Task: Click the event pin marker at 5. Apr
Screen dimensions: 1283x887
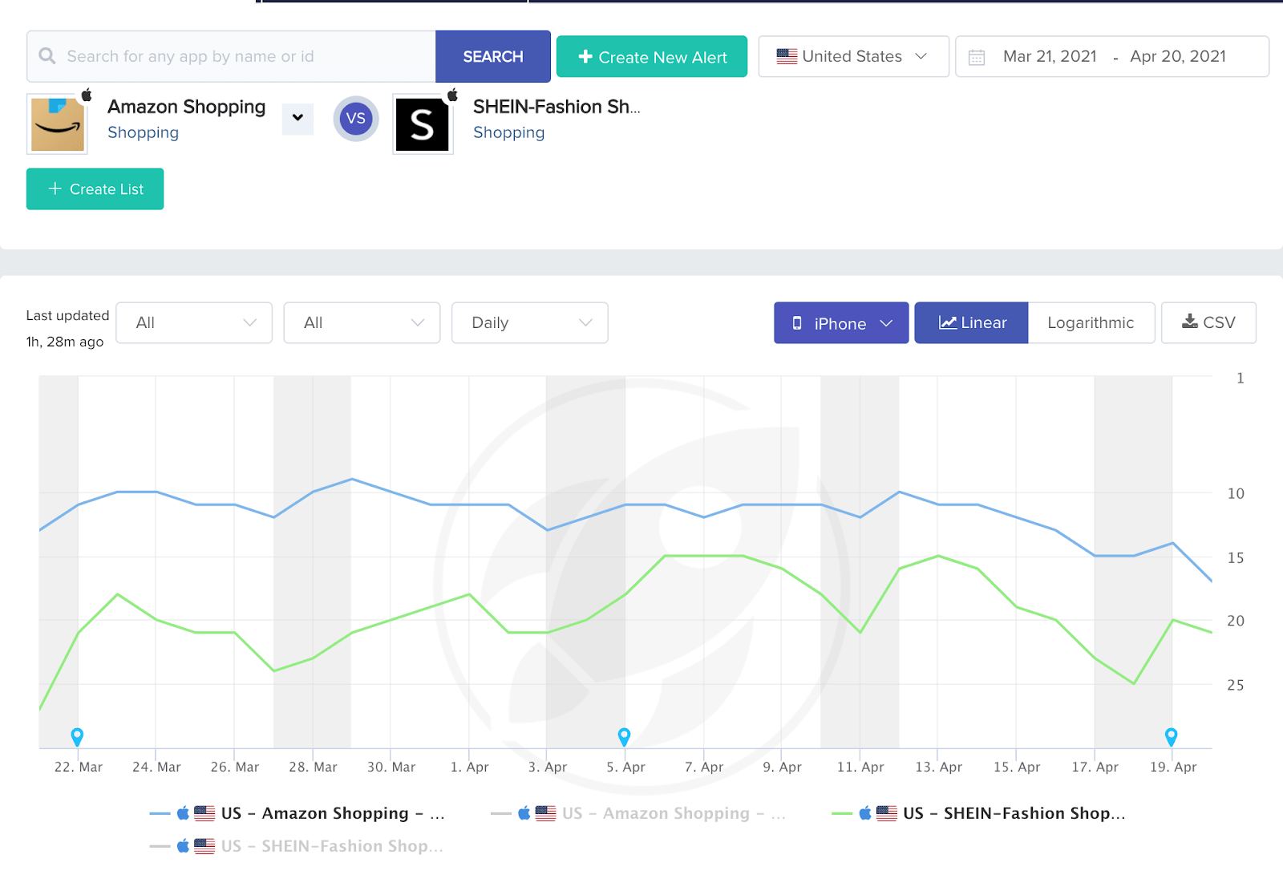Action: click(x=624, y=736)
